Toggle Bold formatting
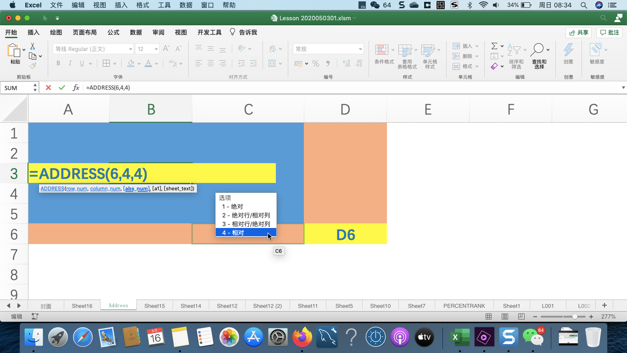627x353 pixels. pyautogui.click(x=58, y=63)
